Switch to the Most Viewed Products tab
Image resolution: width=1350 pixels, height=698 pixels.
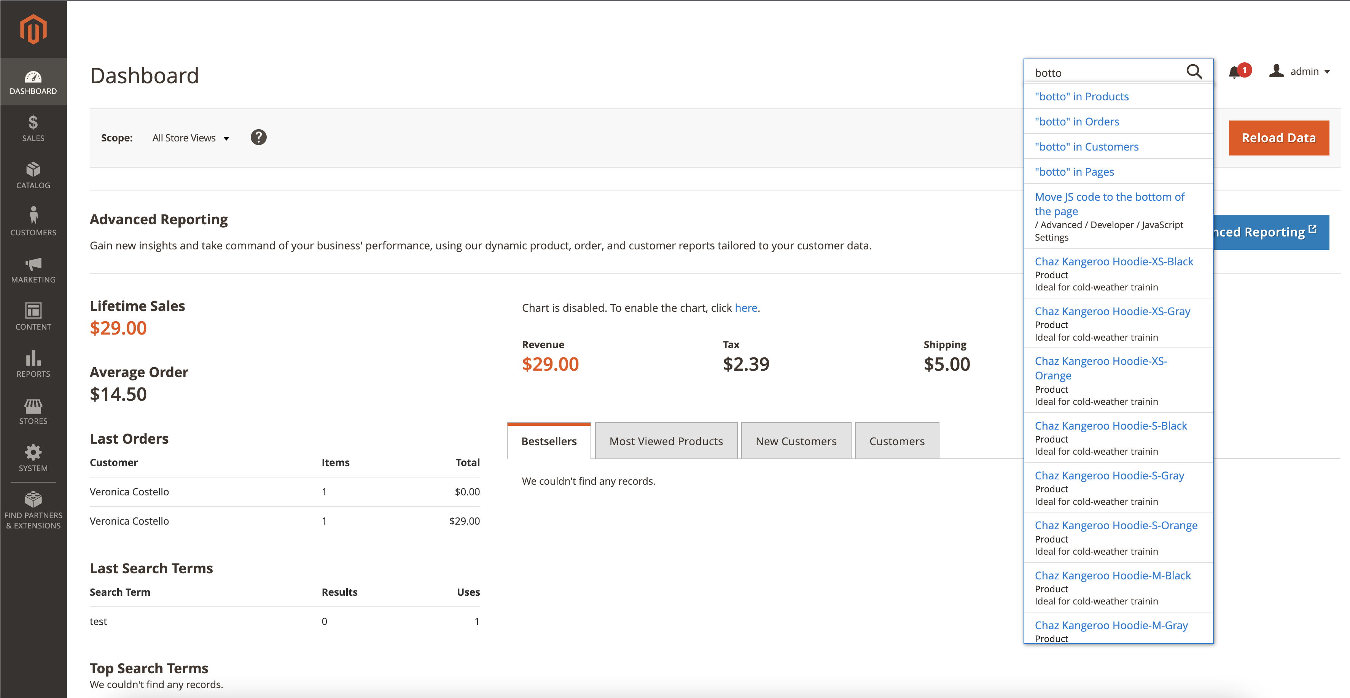pos(666,440)
